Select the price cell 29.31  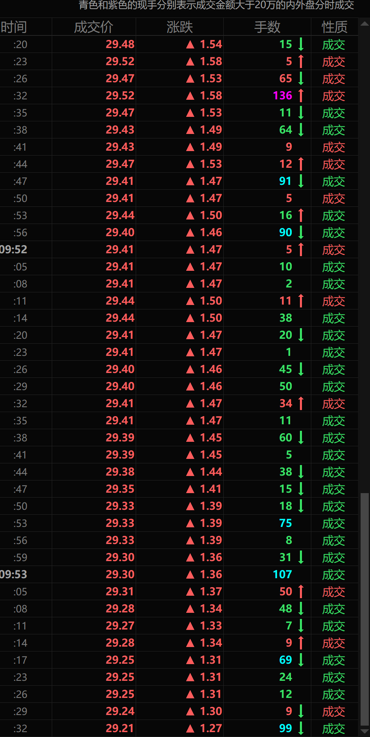120,592
